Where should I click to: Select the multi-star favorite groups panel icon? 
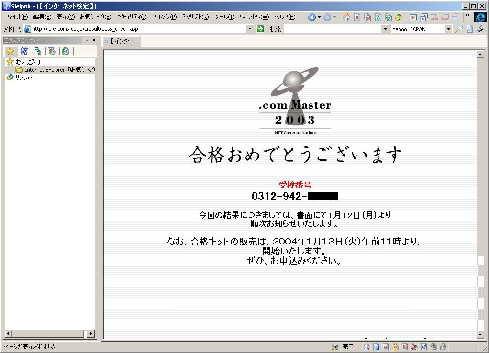(x=24, y=51)
